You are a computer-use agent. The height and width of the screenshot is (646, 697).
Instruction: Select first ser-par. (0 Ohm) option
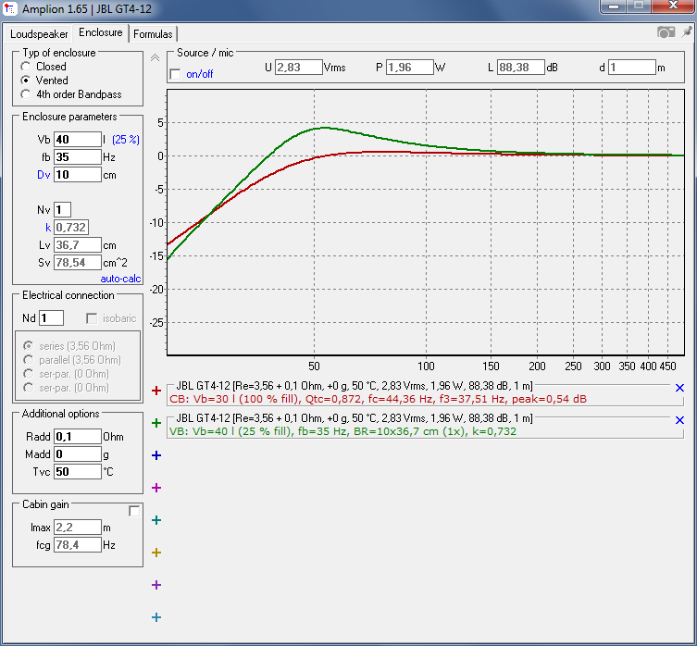pos(29,374)
